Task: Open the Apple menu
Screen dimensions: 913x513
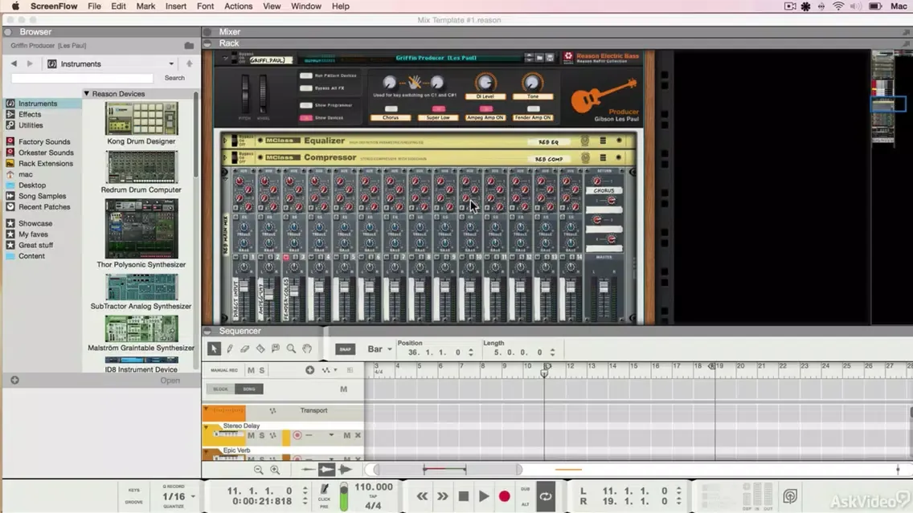Action: pyautogui.click(x=16, y=6)
